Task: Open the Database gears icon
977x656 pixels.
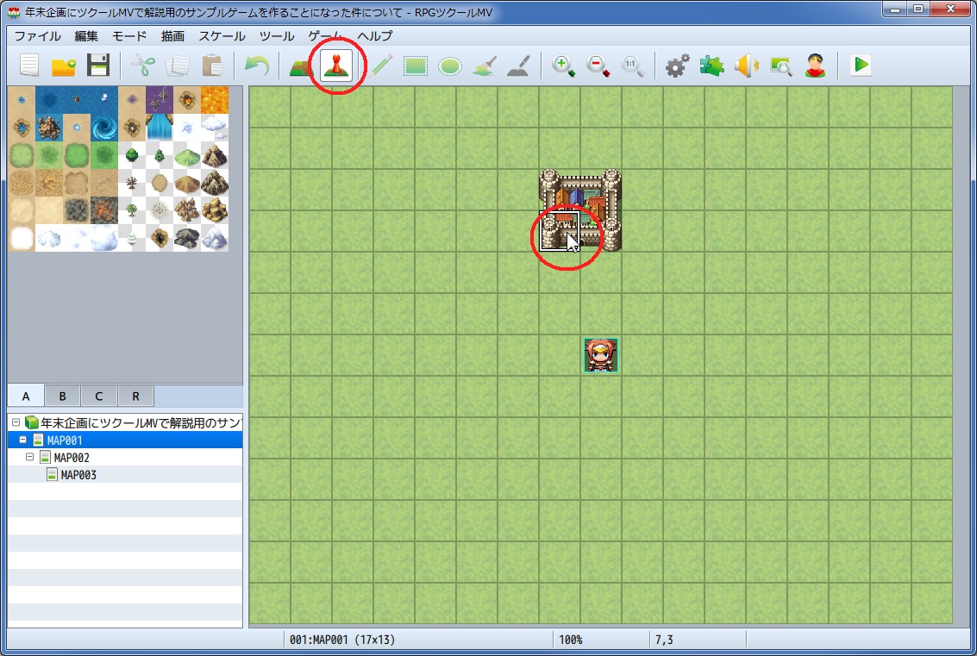Action: 677,66
